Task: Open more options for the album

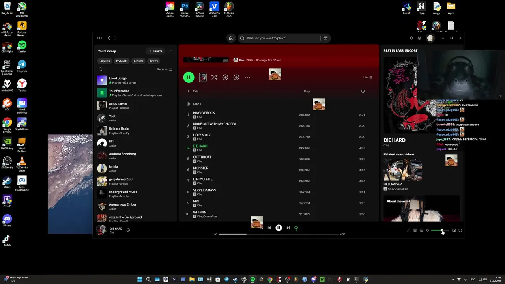Action: 247,77
